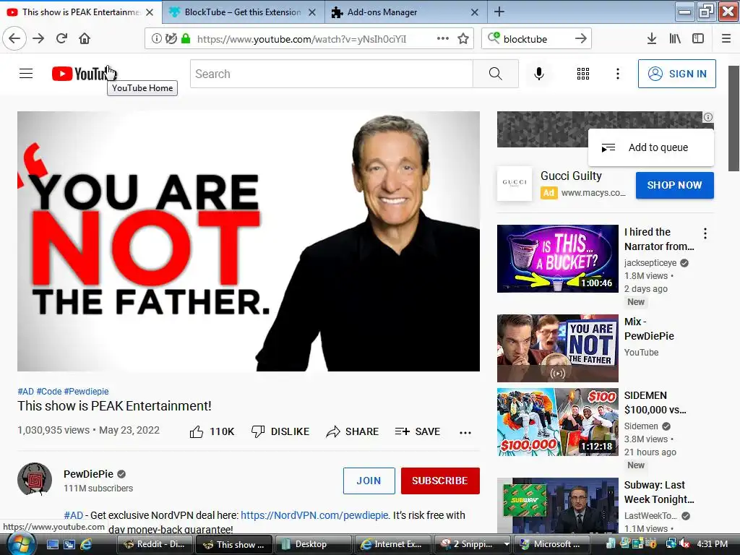Open the Firefox hamburger menu

(726, 38)
